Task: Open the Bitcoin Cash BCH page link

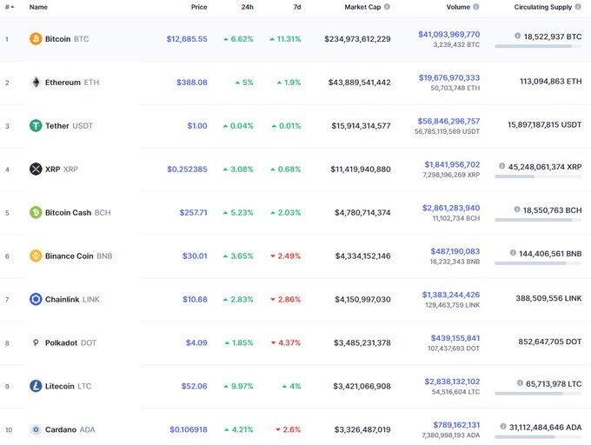Action: point(78,213)
